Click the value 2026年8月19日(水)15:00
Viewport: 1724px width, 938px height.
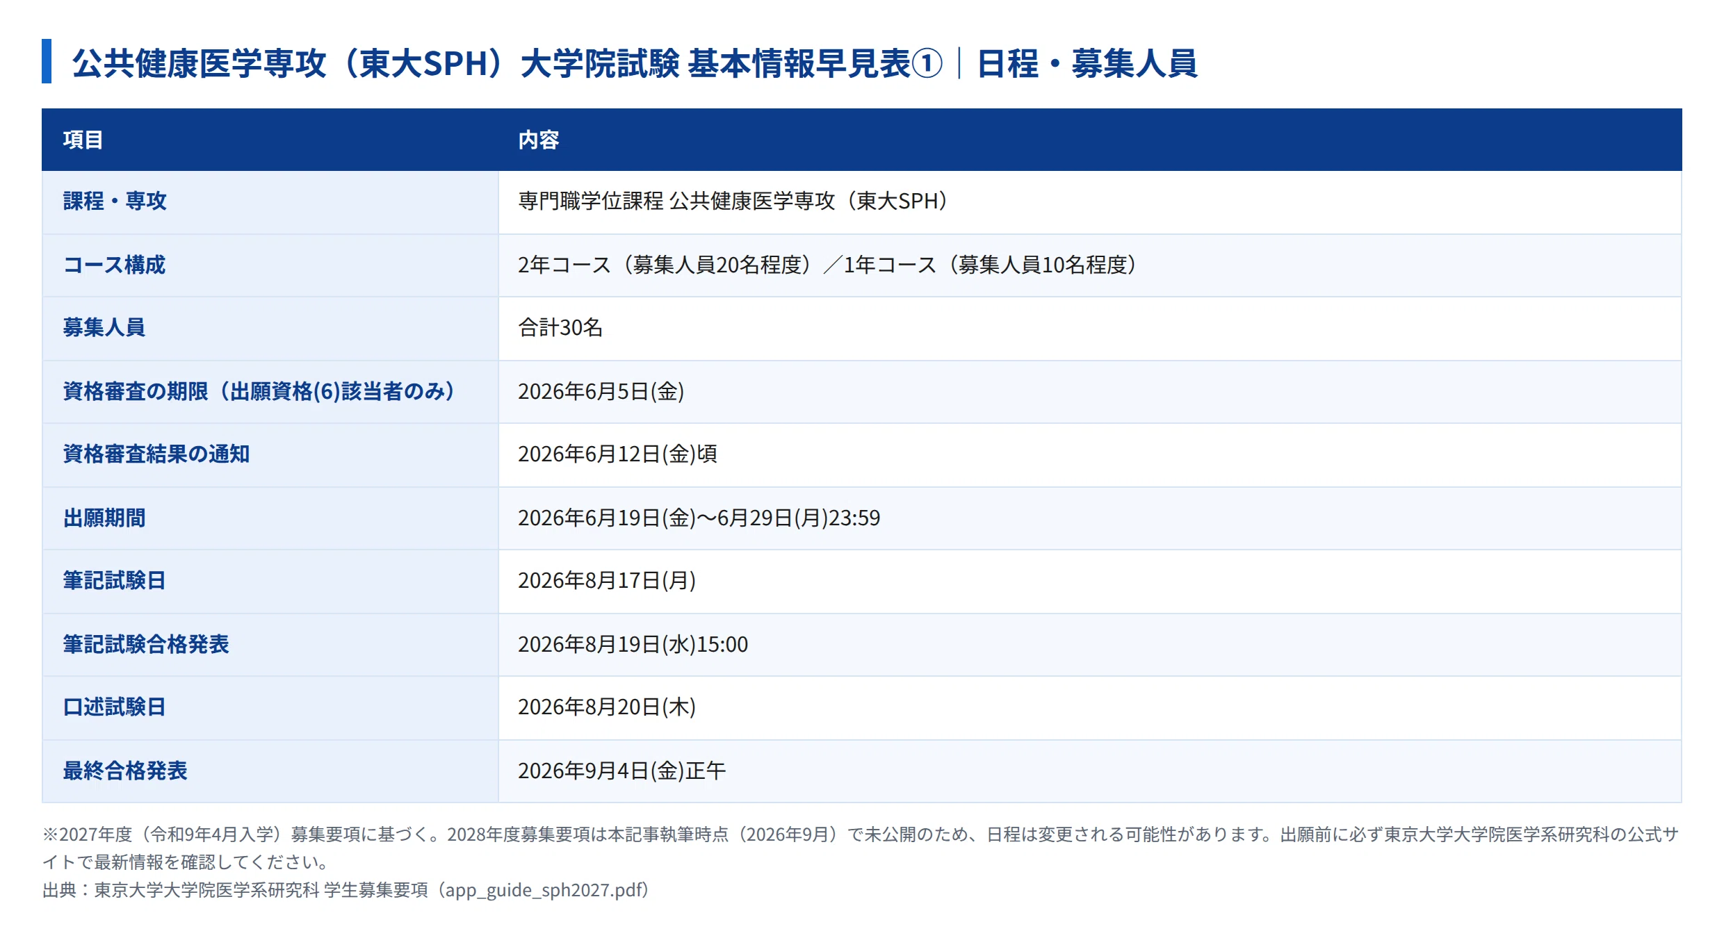coord(633,644)
